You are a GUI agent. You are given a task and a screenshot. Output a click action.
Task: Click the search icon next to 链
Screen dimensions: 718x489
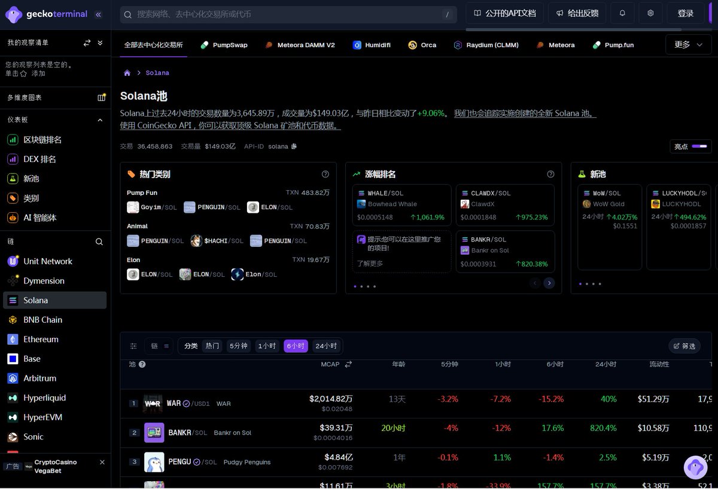[x=99, y=242]
